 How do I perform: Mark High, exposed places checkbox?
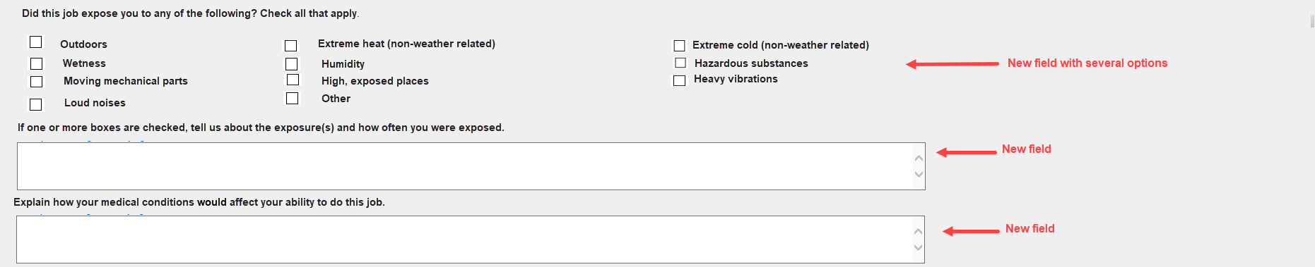coord(293,80)
